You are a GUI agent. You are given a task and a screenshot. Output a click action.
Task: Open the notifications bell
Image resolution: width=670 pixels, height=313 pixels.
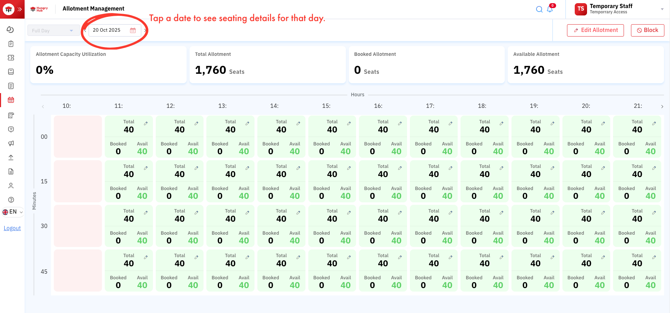pyautogui.click(x=550, y=9)
